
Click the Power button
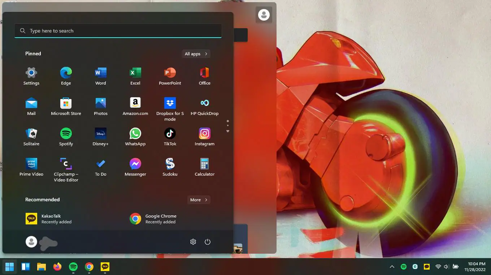point(208,242)
